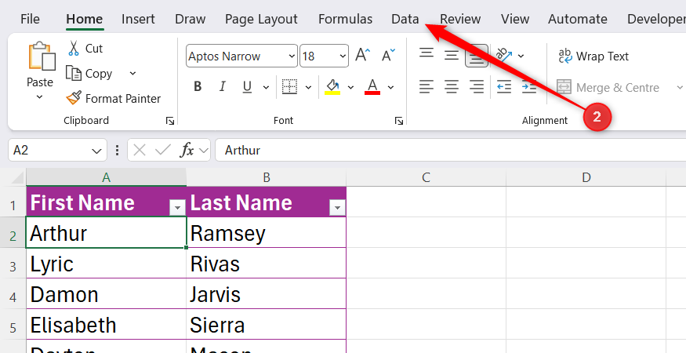Open Clipboard dialog launcher
This screenshot has height=353, width=686.
170,121
